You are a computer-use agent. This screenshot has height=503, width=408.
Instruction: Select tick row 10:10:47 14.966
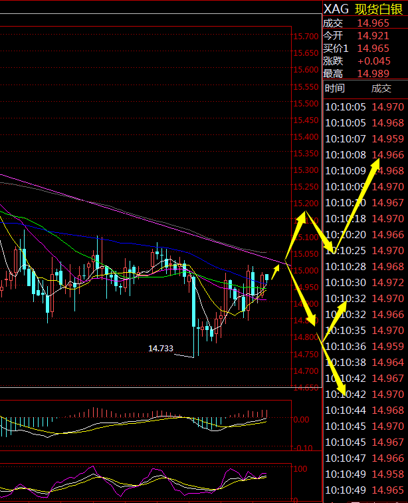pyautogui.click(x=365, y=458)
